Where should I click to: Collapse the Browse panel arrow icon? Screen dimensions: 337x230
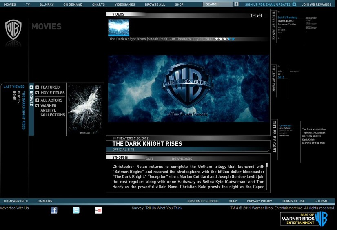tap(31, 87)
